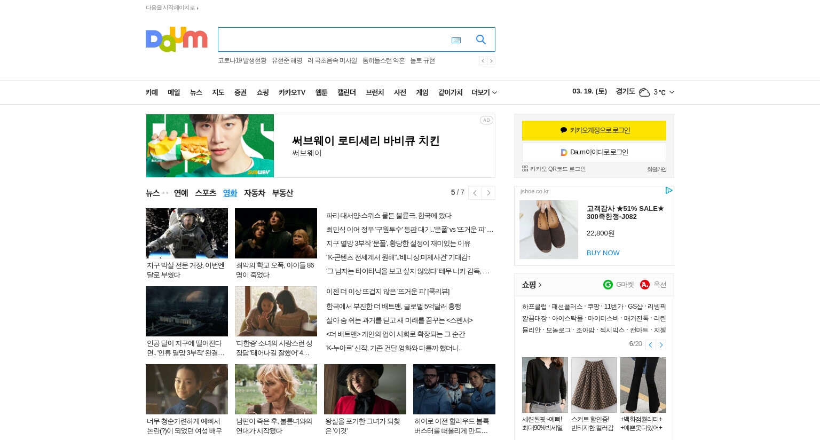This screenshot has width=820, height=440.
Task: Expand the 더보기 menu
Action: pos(484,92)
